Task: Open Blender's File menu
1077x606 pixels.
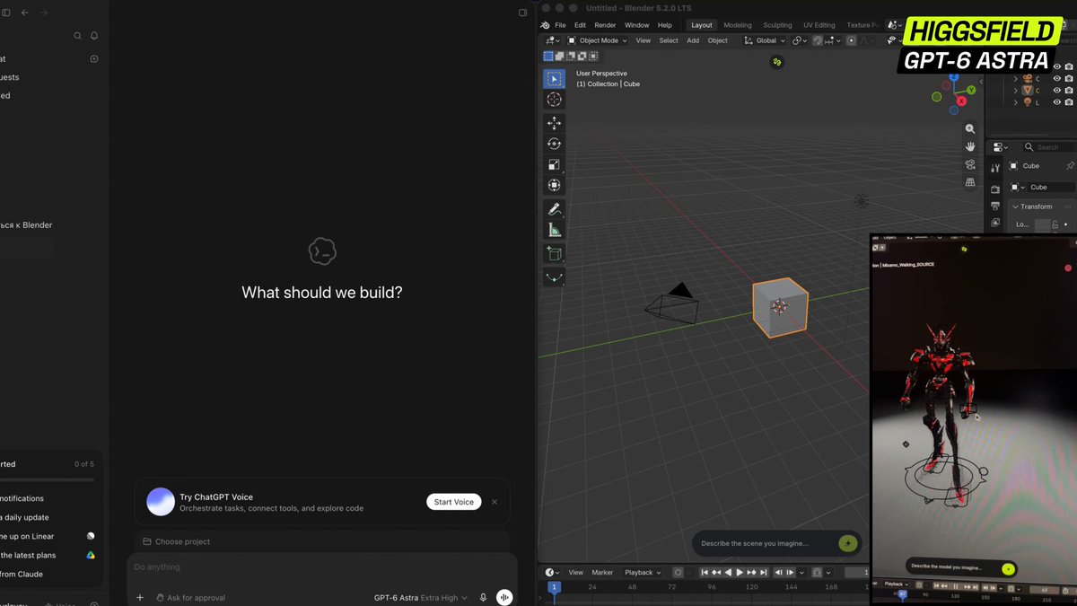Action: click(560, 25)
